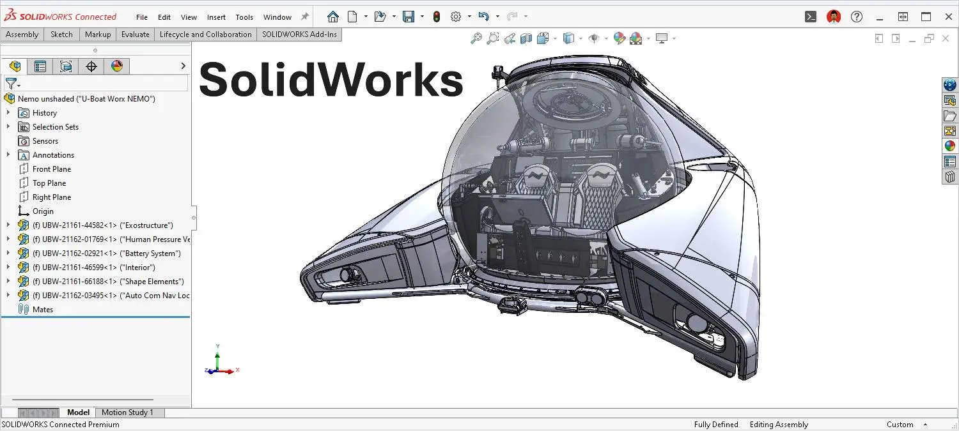This screenshot has width=959, height=431.
Task: Open File Explorer folder in task pane
Action: pos(950,116)
